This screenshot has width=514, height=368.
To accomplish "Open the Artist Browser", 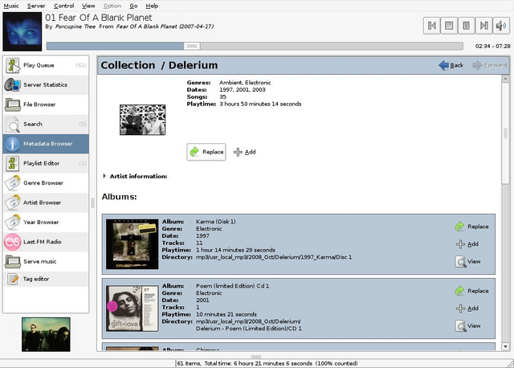I will click(x=46, y=202).
